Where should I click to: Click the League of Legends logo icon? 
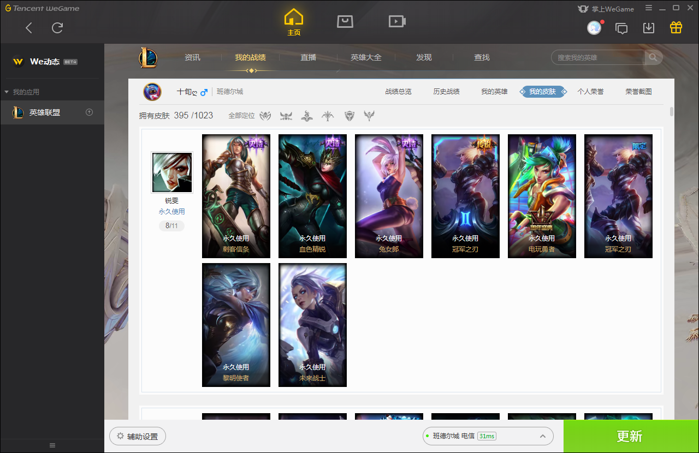(x=147, y=57)
